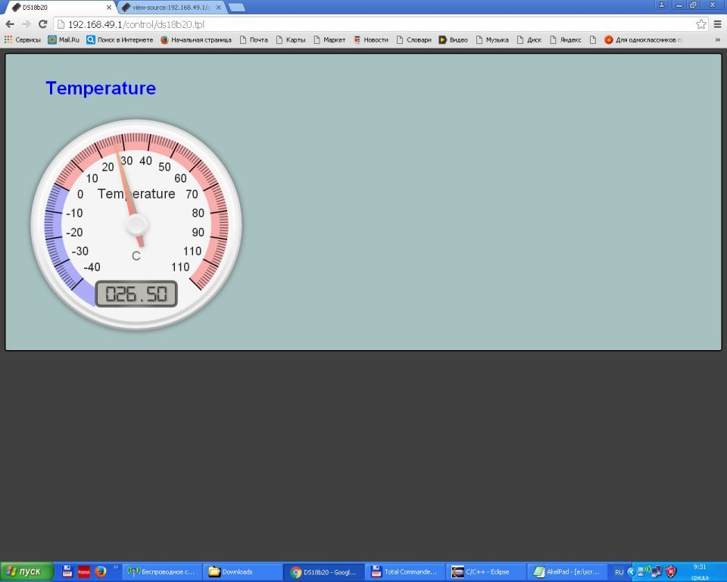Switch to C/C++ Eclipse in the taskbar
The image size is (727, 582).
coord(482,572)
